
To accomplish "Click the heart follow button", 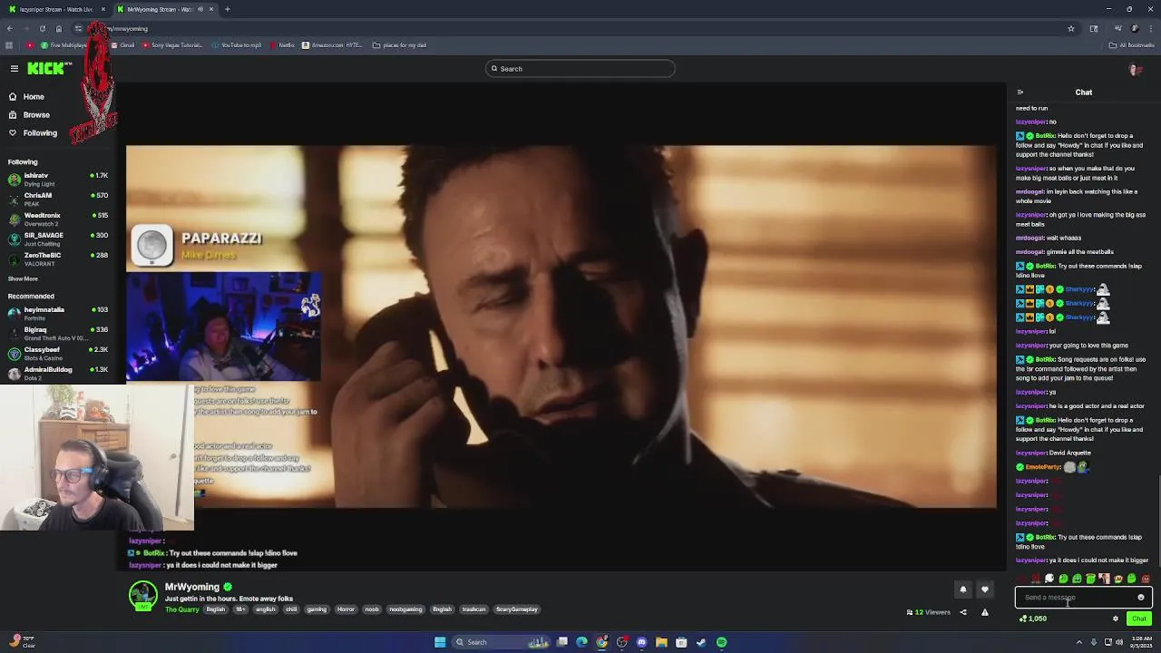I will (x=985, y=590).
